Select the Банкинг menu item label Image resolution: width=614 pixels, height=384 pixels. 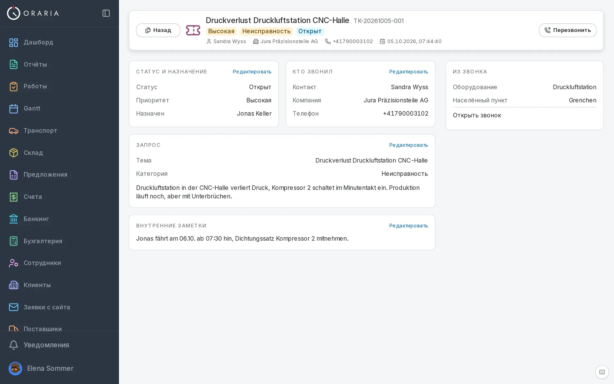[x=36, y=219]
